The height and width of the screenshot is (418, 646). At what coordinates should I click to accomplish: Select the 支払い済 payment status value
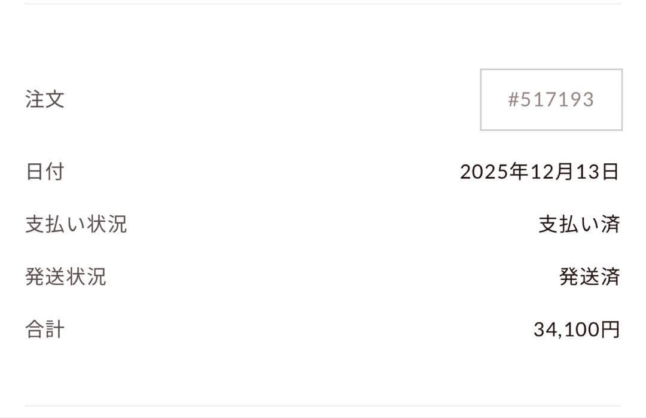[579, 225]
